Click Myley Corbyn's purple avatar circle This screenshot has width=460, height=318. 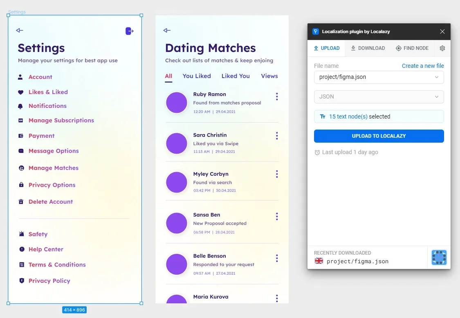(x=177, y=182)
